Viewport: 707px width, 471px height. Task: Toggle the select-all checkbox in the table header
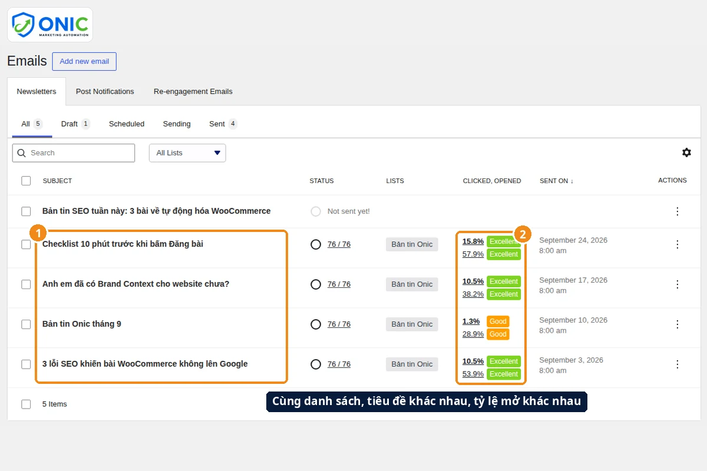click(x=26, y=181)
